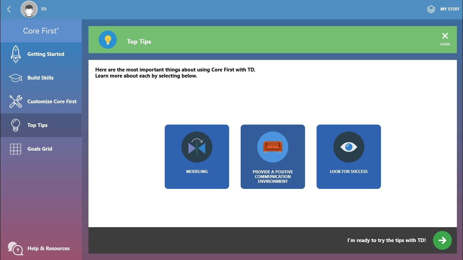
Task: Click the Goals Grid table icon
Action: (16, 149)
